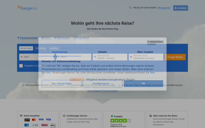Click the traveler icon in Reisende field

click(x=131, y=57)
